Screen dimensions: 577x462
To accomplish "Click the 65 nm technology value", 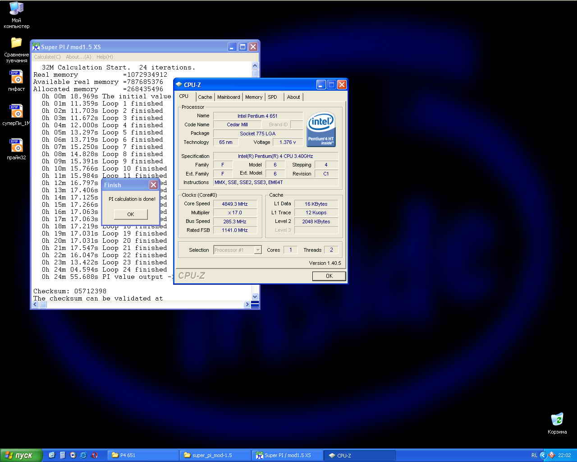I will tap(226, 142).
